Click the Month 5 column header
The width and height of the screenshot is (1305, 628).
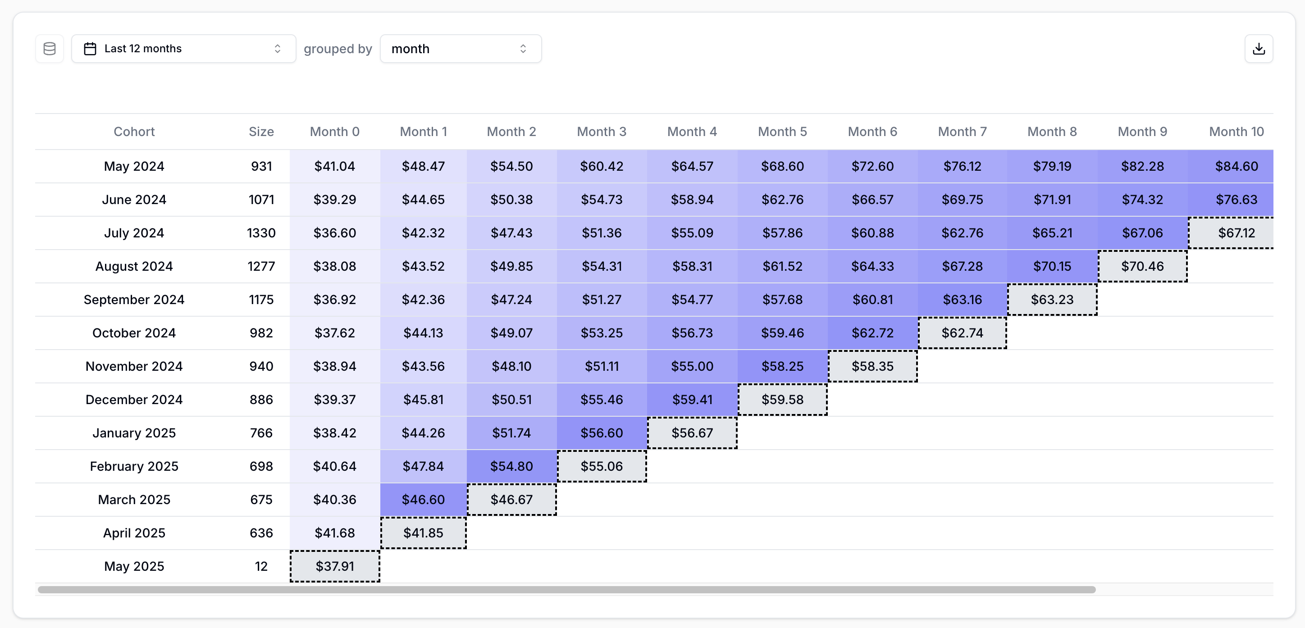click(x=782, y=132)
